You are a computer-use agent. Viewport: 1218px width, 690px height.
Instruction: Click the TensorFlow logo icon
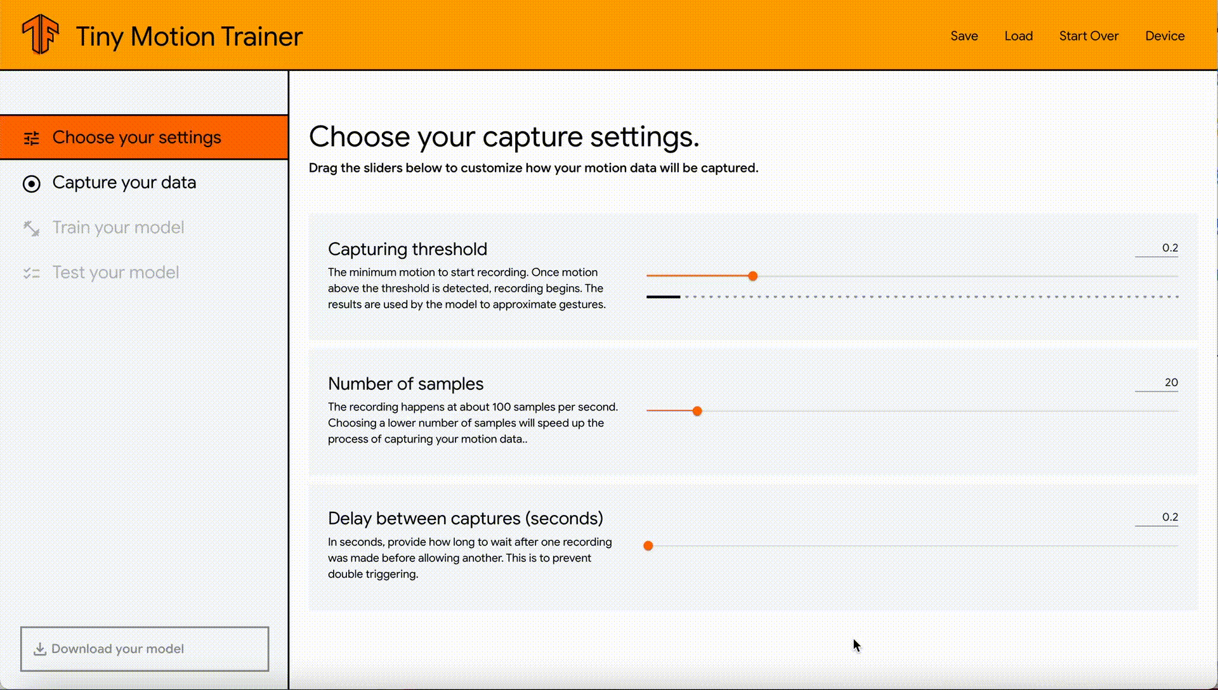(39, 35)
